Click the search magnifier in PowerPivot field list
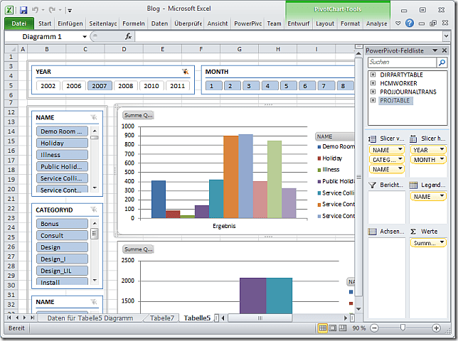Screen dimensions: 458x341 click(x=442, y=62)
